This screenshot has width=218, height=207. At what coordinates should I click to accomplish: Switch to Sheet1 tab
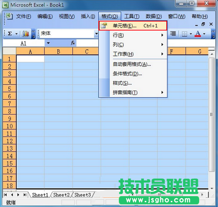click(x=40, y=195)
